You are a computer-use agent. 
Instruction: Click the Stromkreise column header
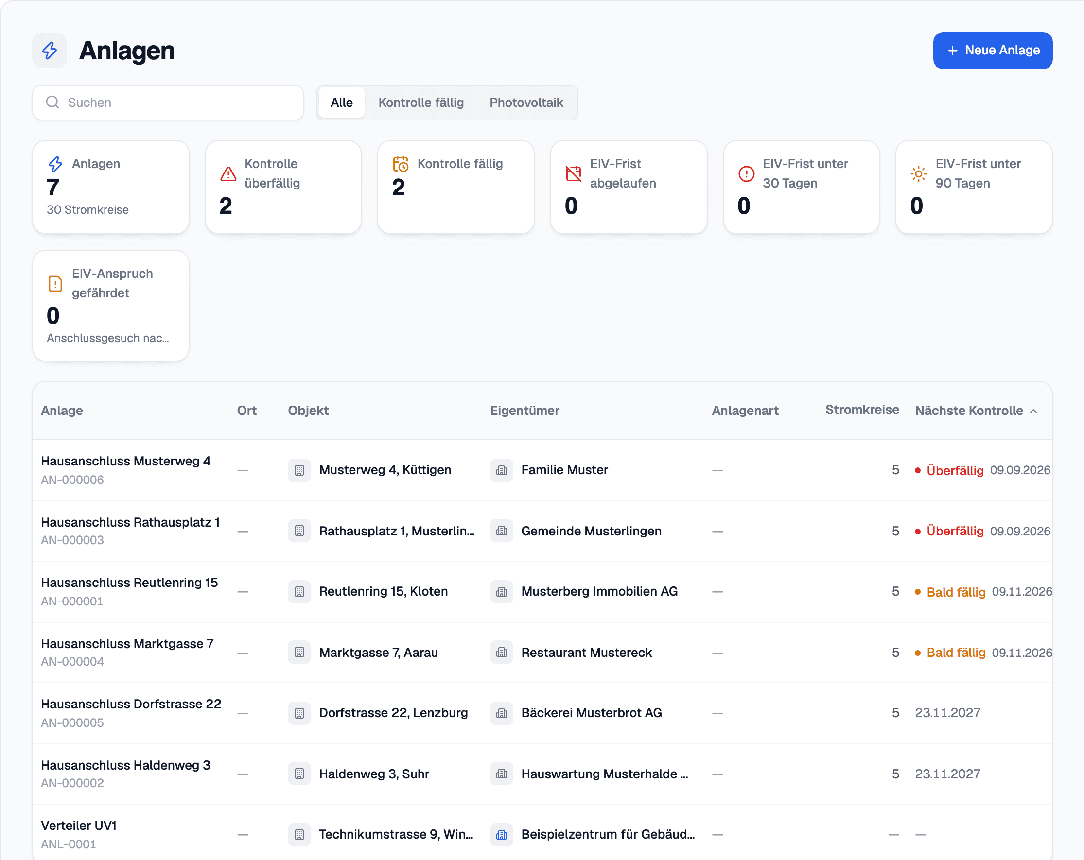tap(862, 410)
